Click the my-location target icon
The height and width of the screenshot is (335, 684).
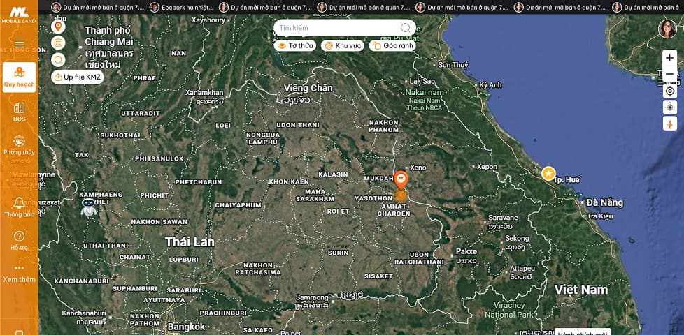669,91
